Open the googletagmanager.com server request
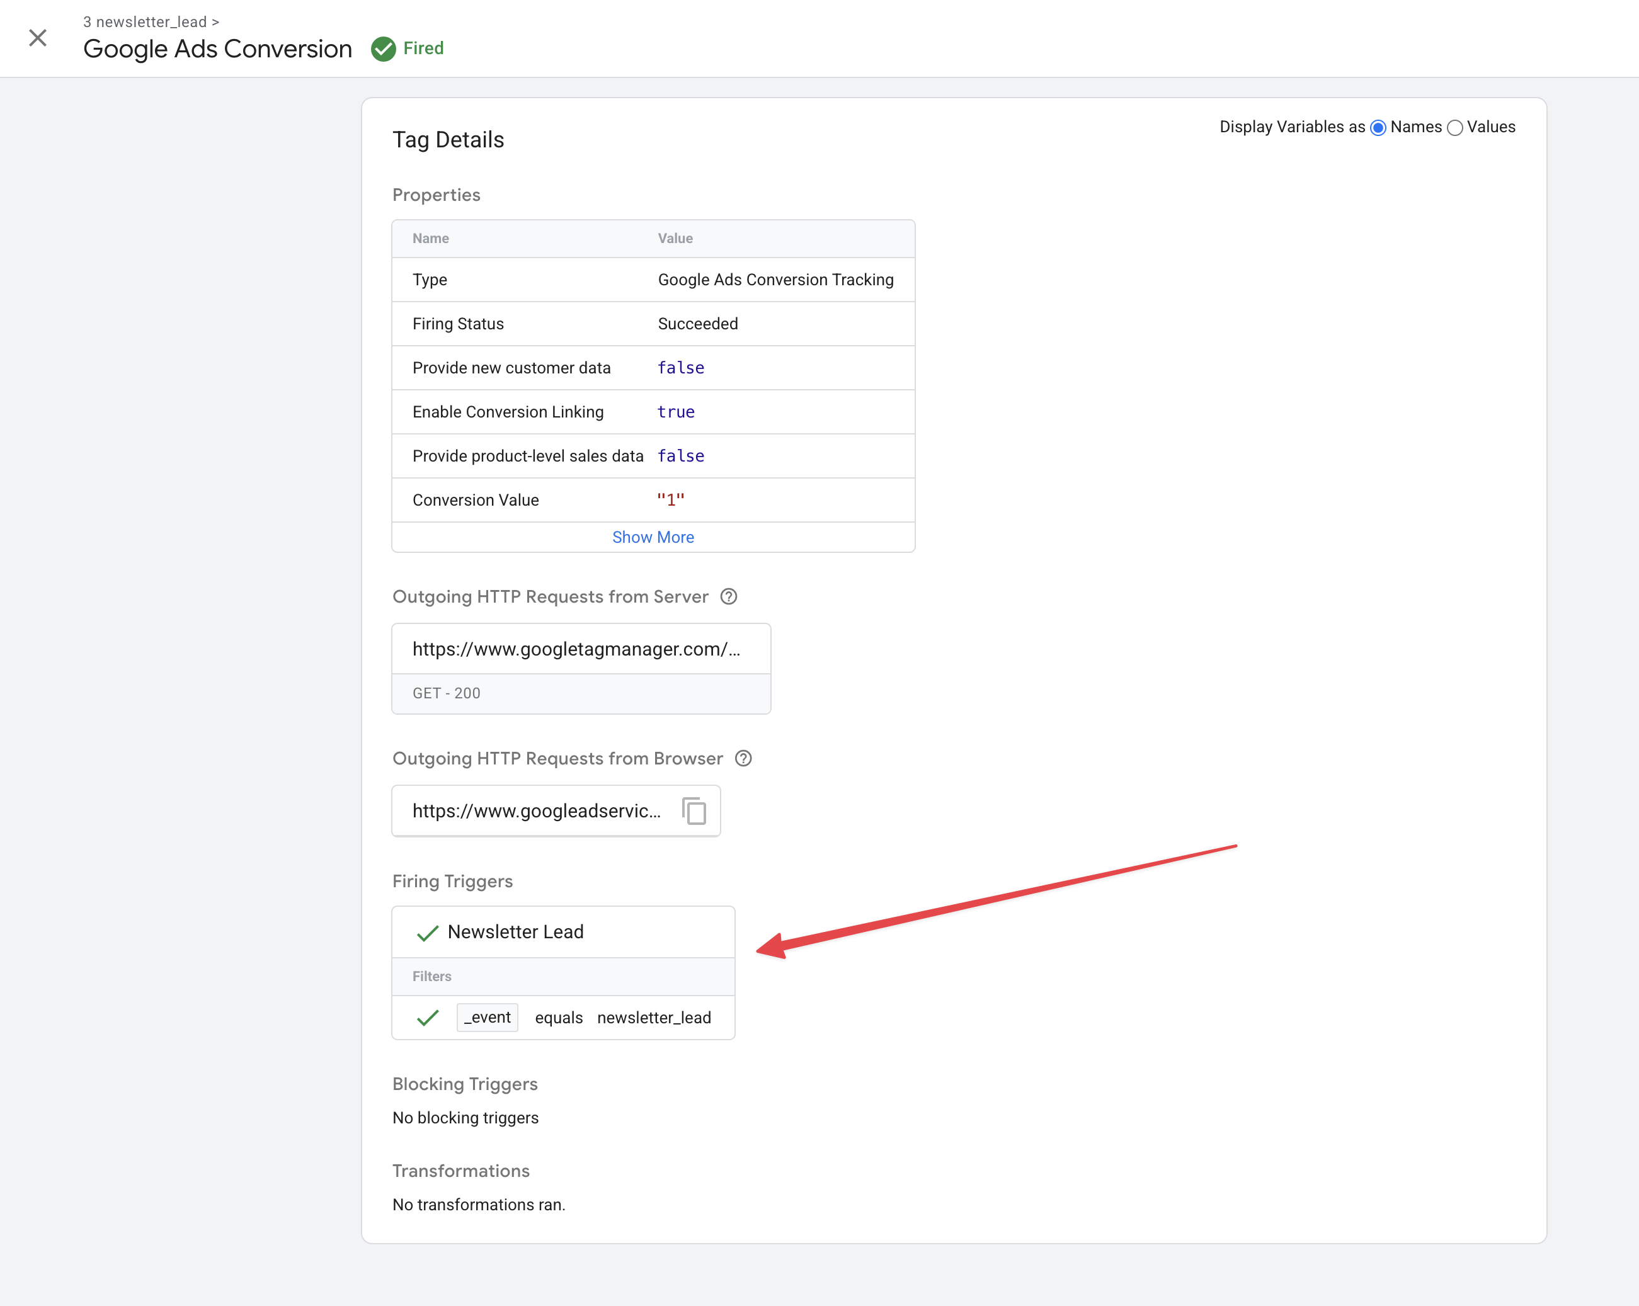 (576, 649)
